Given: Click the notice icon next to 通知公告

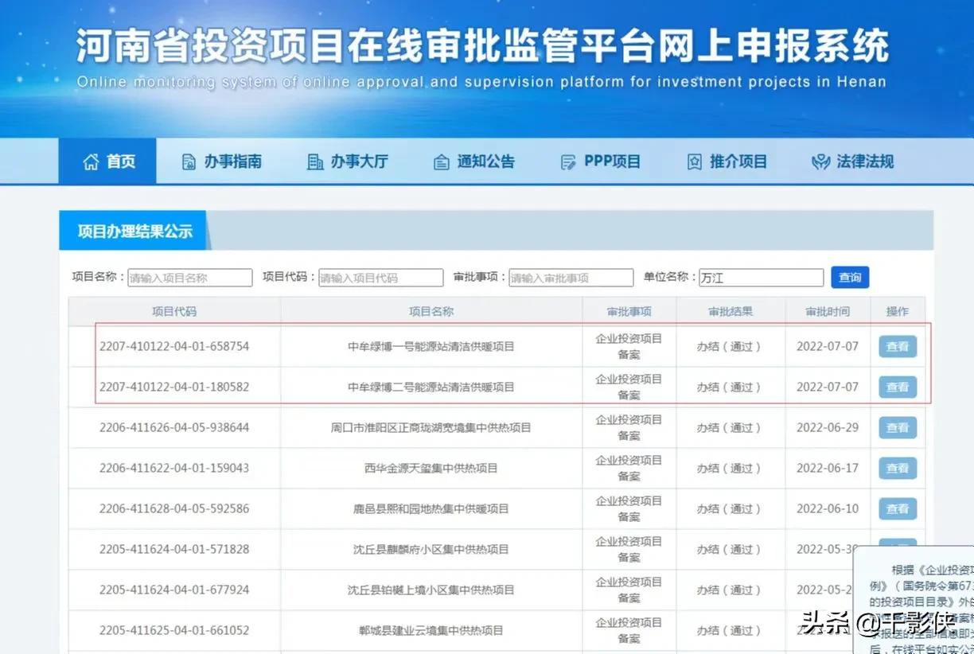Looking at the screenshot, I should pos(442,161).
